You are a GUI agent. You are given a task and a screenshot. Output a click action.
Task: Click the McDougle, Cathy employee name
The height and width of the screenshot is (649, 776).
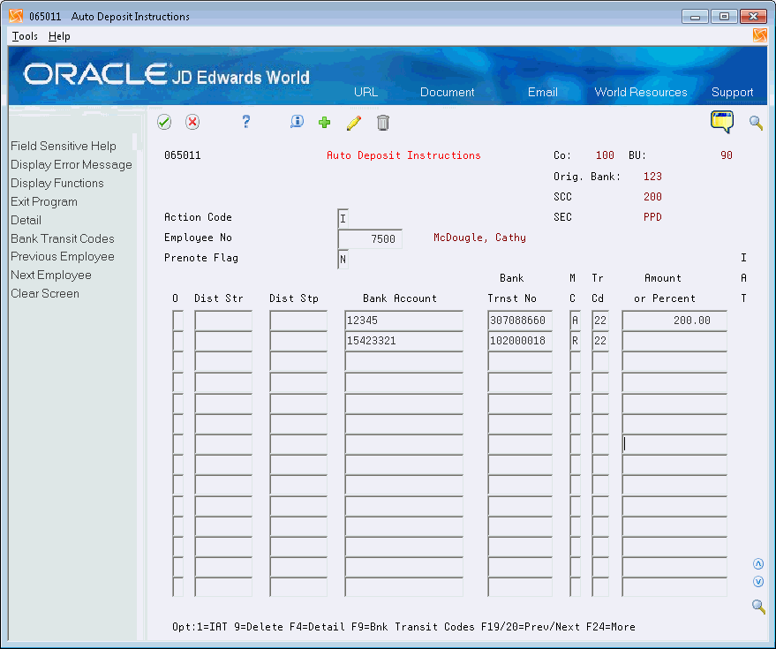tap(479, 238)
